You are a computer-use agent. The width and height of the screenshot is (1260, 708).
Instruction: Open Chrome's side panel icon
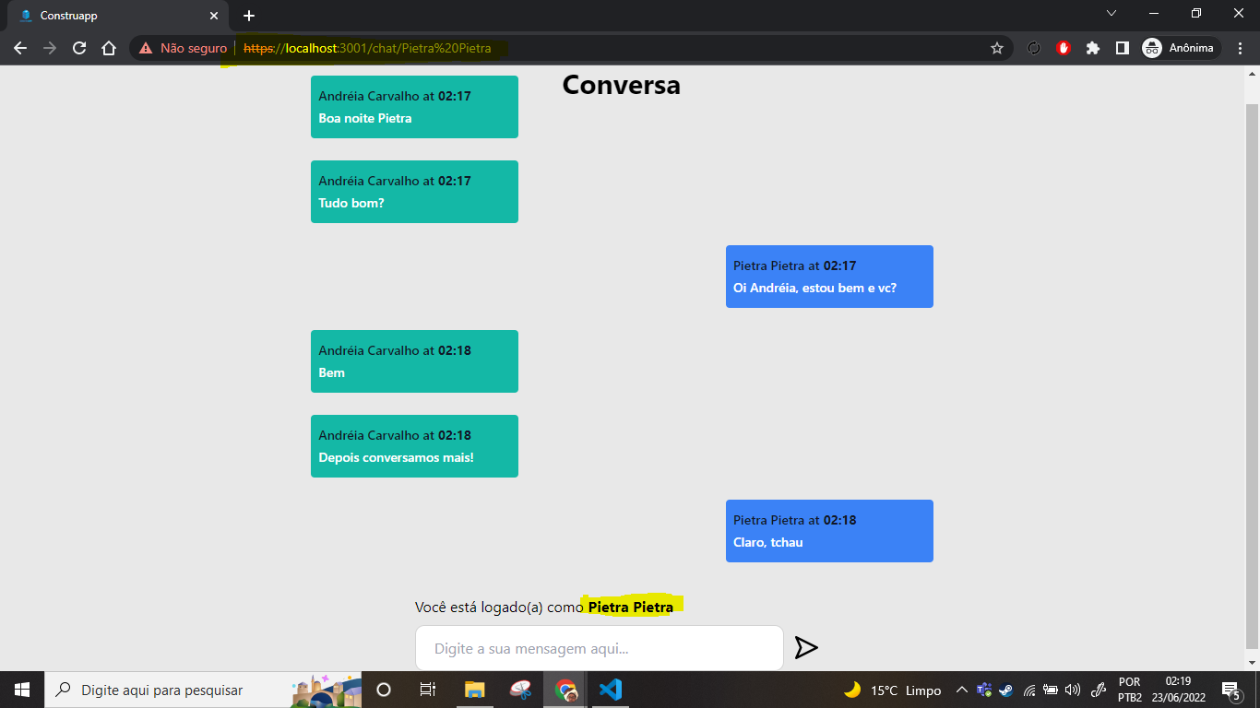1122,47
